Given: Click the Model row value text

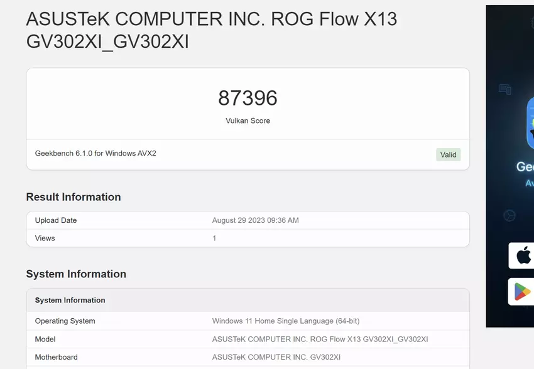Looking at the screenshot, I should [320, 340].
